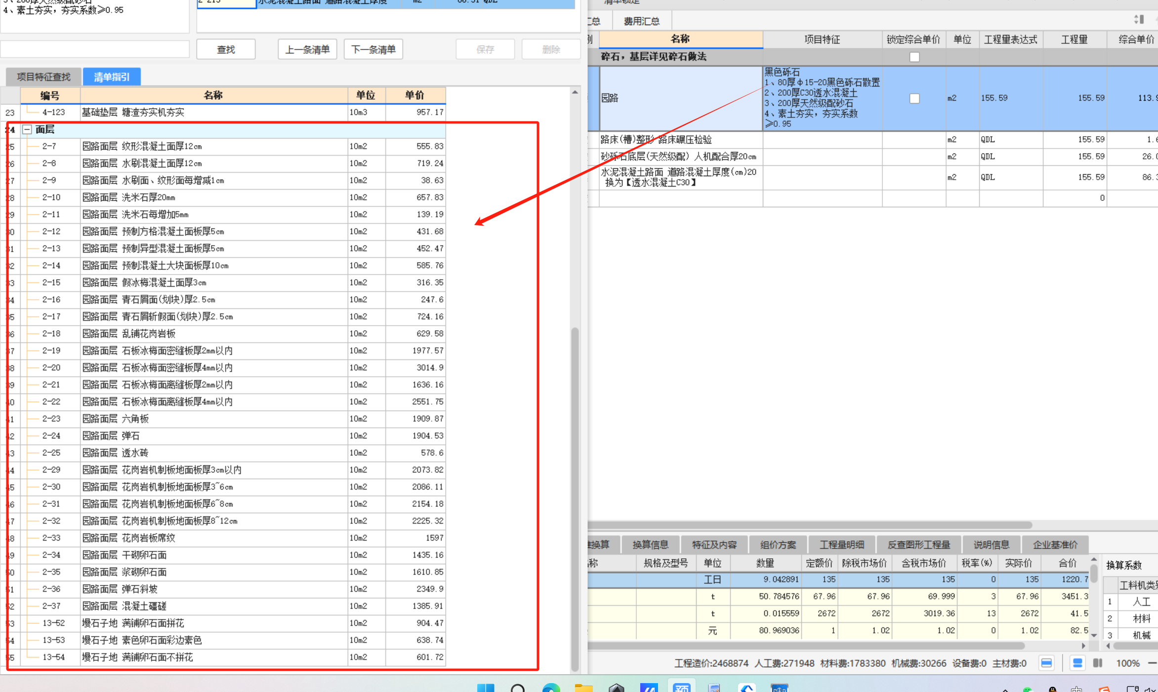Click the 单价 column header in the quota list

click(415, 95)
